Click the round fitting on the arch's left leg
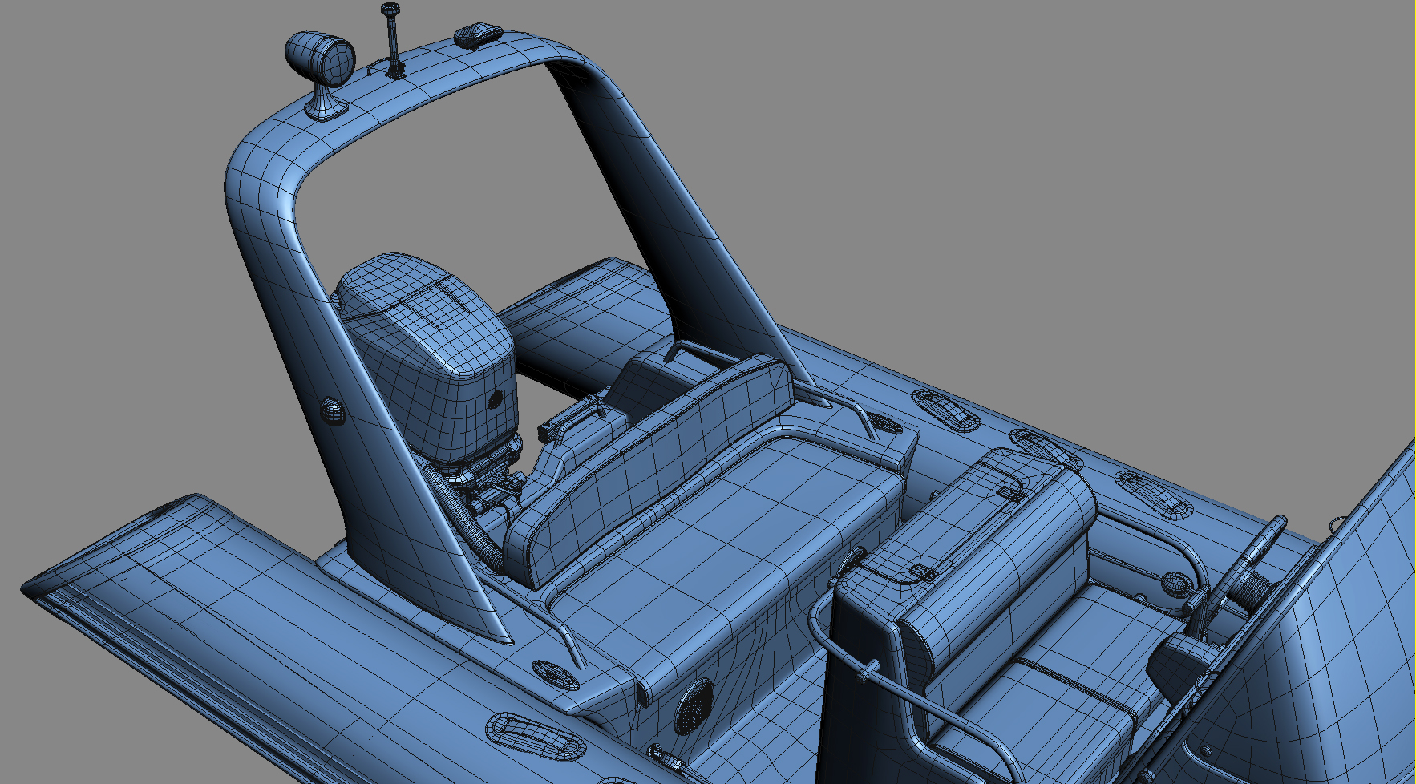 pyautogui.click(x=332, y=412)
